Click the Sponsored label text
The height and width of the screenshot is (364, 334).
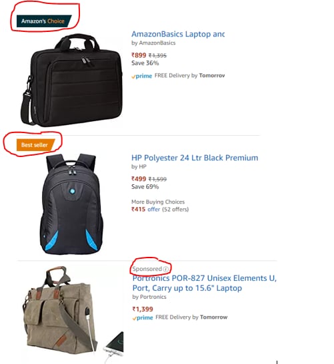(147, 269)
